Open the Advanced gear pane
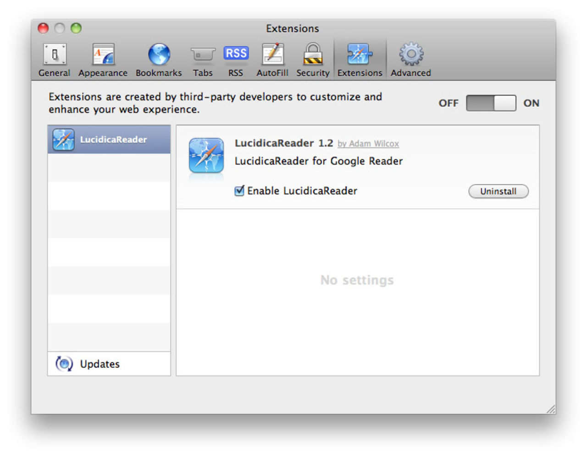Viewport: 587px width, 457px height. tap(411, 60)
